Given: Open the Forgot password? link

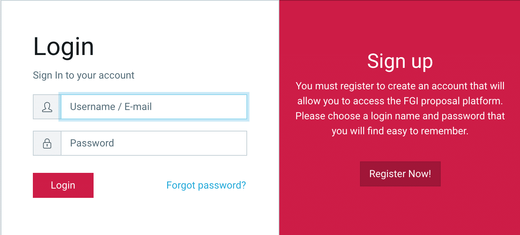Looking at the screenshot, I should click(206, 185).
